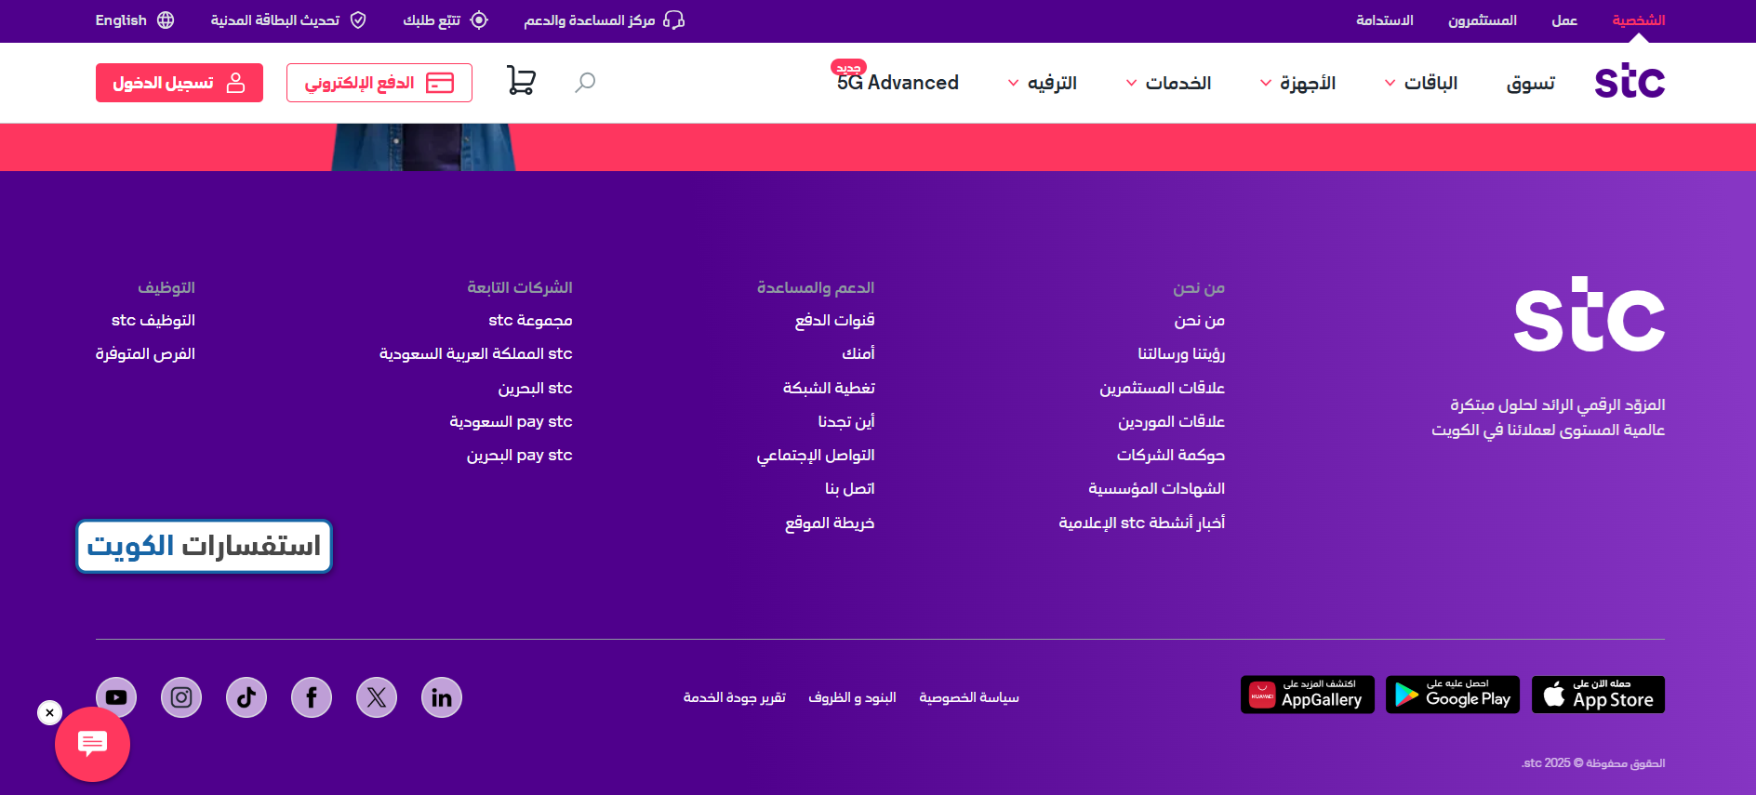Open stc المملكة العربية السعودية link
Image resolution: width=1756 pixels, height=795 pixels.
coord(476,353)
